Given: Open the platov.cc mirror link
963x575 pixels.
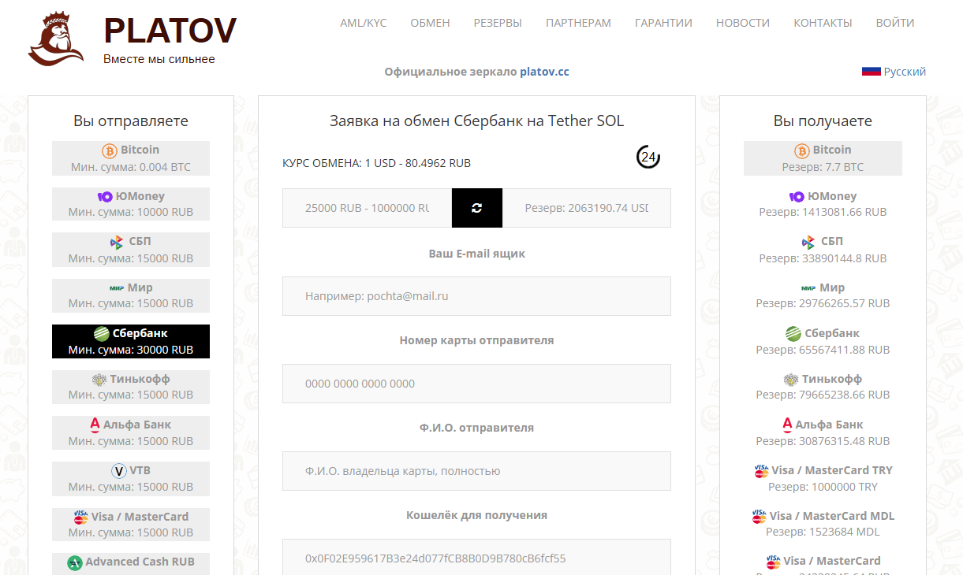Looking at the screenshot, I should 544,72.
